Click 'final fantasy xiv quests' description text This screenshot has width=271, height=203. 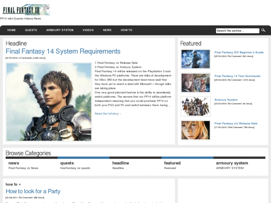tap(75, 168)
